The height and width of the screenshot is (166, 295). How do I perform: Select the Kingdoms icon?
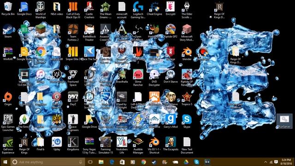coord(73,144)
